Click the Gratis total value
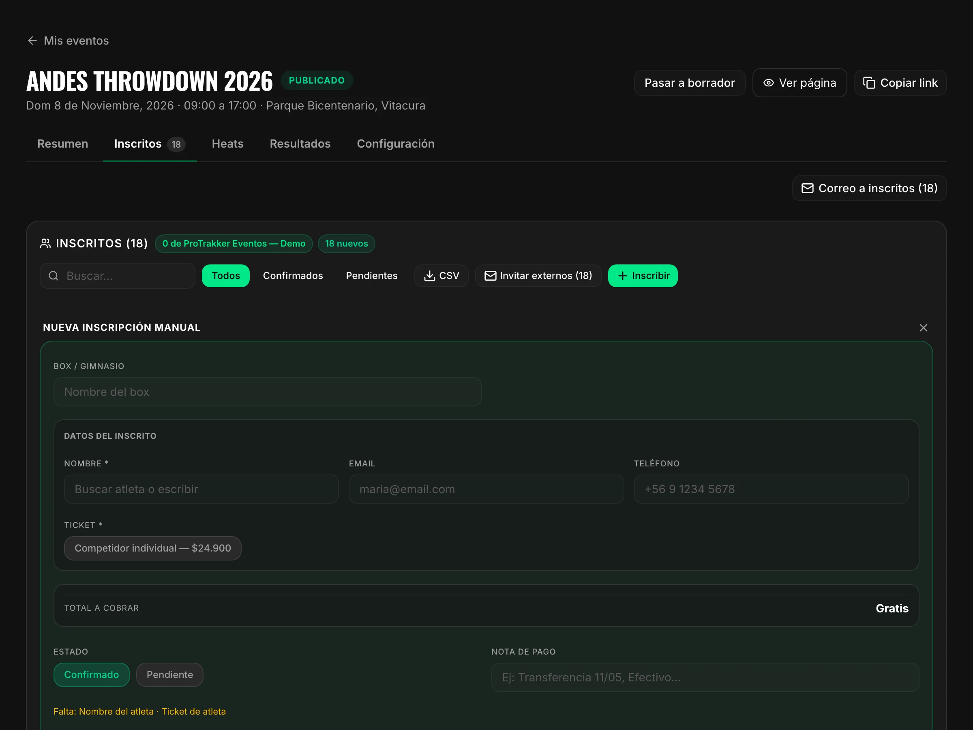Screen dimensions: 973x730 (892, 608)
